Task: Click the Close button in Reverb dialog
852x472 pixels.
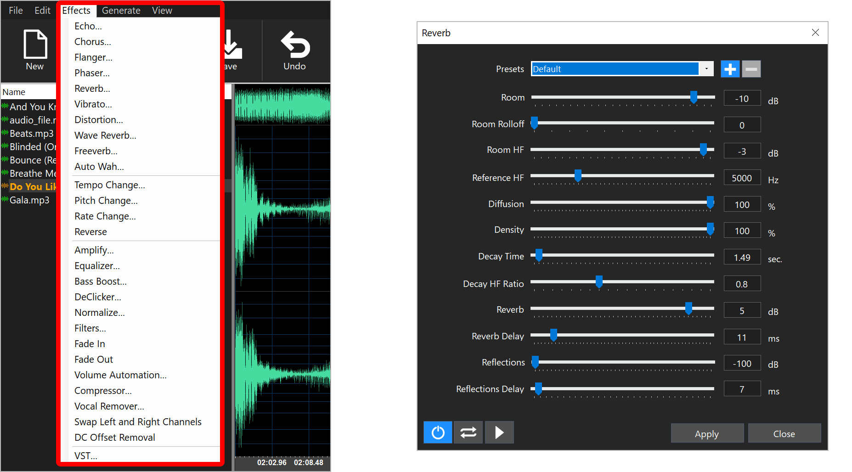Action: [x=784, y=433]
